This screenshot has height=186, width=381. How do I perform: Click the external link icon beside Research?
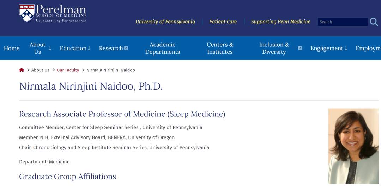click(126, 48)
